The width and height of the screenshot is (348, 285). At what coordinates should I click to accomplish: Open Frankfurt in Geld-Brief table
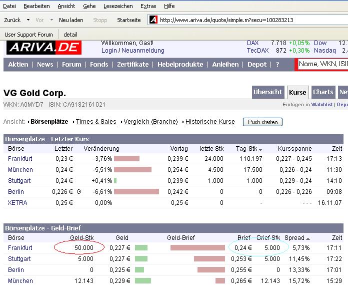20,248
